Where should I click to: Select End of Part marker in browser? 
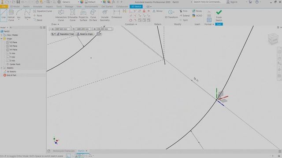(x=10, y=75)
